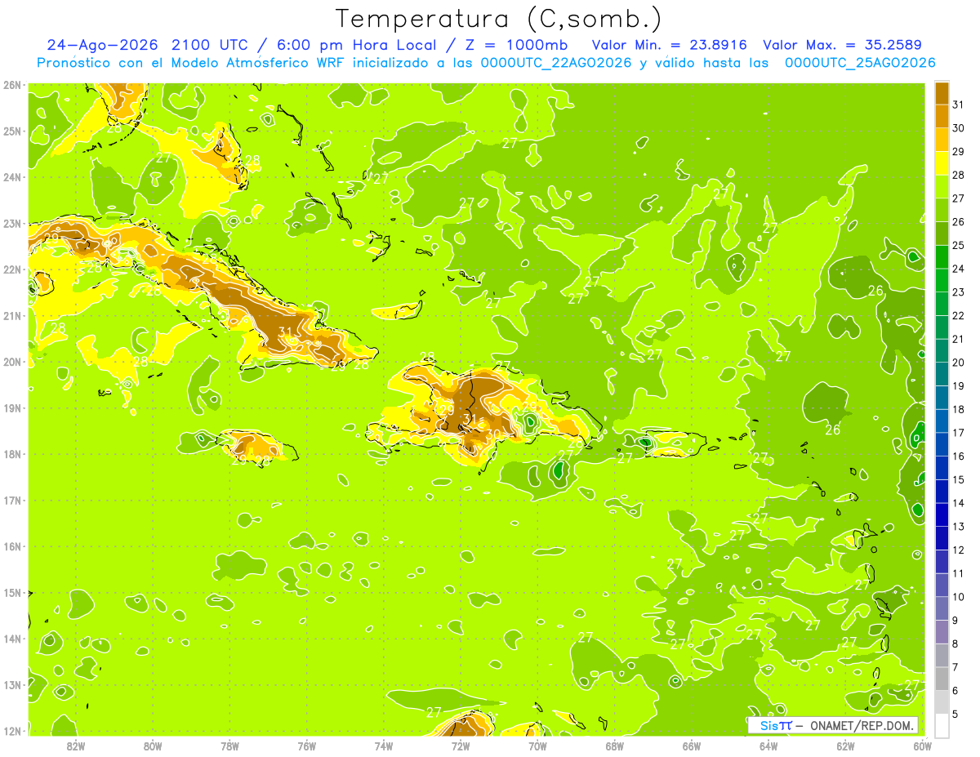
Task: Click the 68W longitude axis label
Action: coord(615,746)
